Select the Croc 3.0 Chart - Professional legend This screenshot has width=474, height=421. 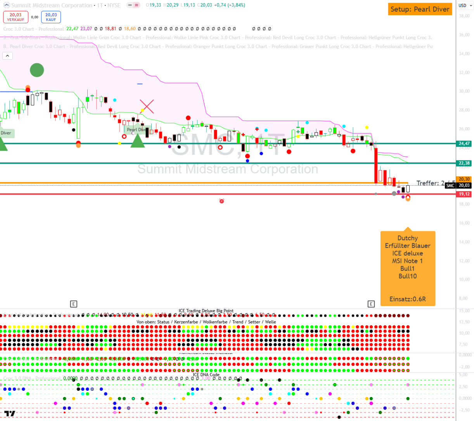(x=33, y=29)
